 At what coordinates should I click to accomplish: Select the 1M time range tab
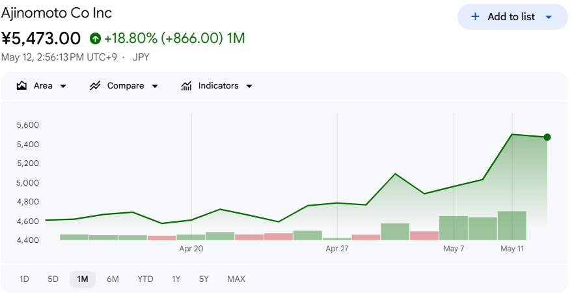83,279
